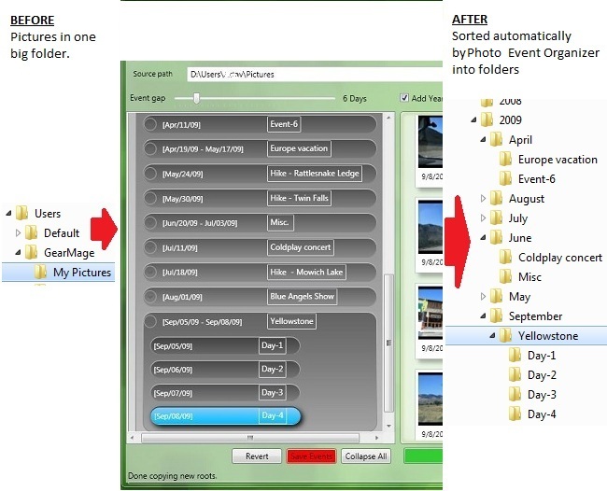Select the [Sep/07/09] Day-3 sub-event
Viewport: 607px width, 491px height.
[225, 393]
